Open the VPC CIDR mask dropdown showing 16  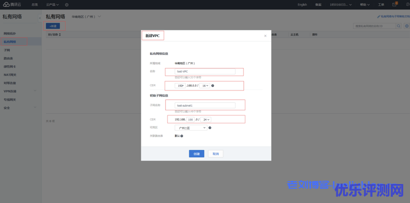click(x=205, y=86)
